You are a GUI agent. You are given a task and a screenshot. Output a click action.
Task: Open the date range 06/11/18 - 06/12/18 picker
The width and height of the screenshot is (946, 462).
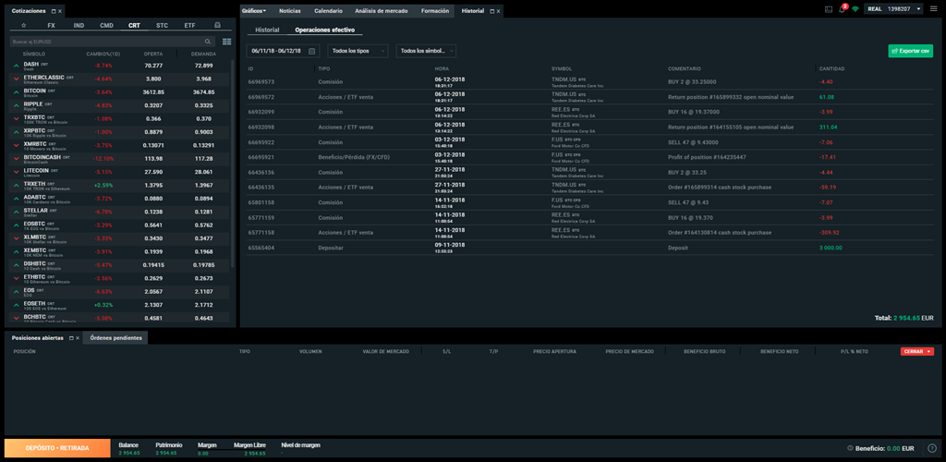coord(283,51)
